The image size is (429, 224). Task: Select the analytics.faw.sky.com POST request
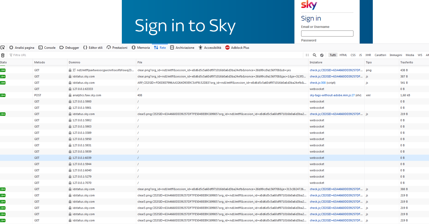[214, 95]
